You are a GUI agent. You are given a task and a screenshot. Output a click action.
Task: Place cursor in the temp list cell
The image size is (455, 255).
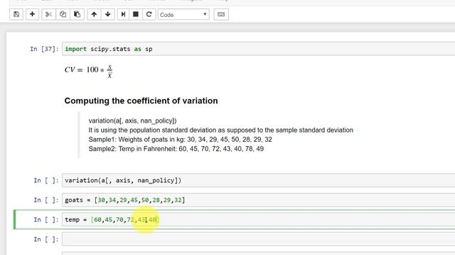point(258,220)
